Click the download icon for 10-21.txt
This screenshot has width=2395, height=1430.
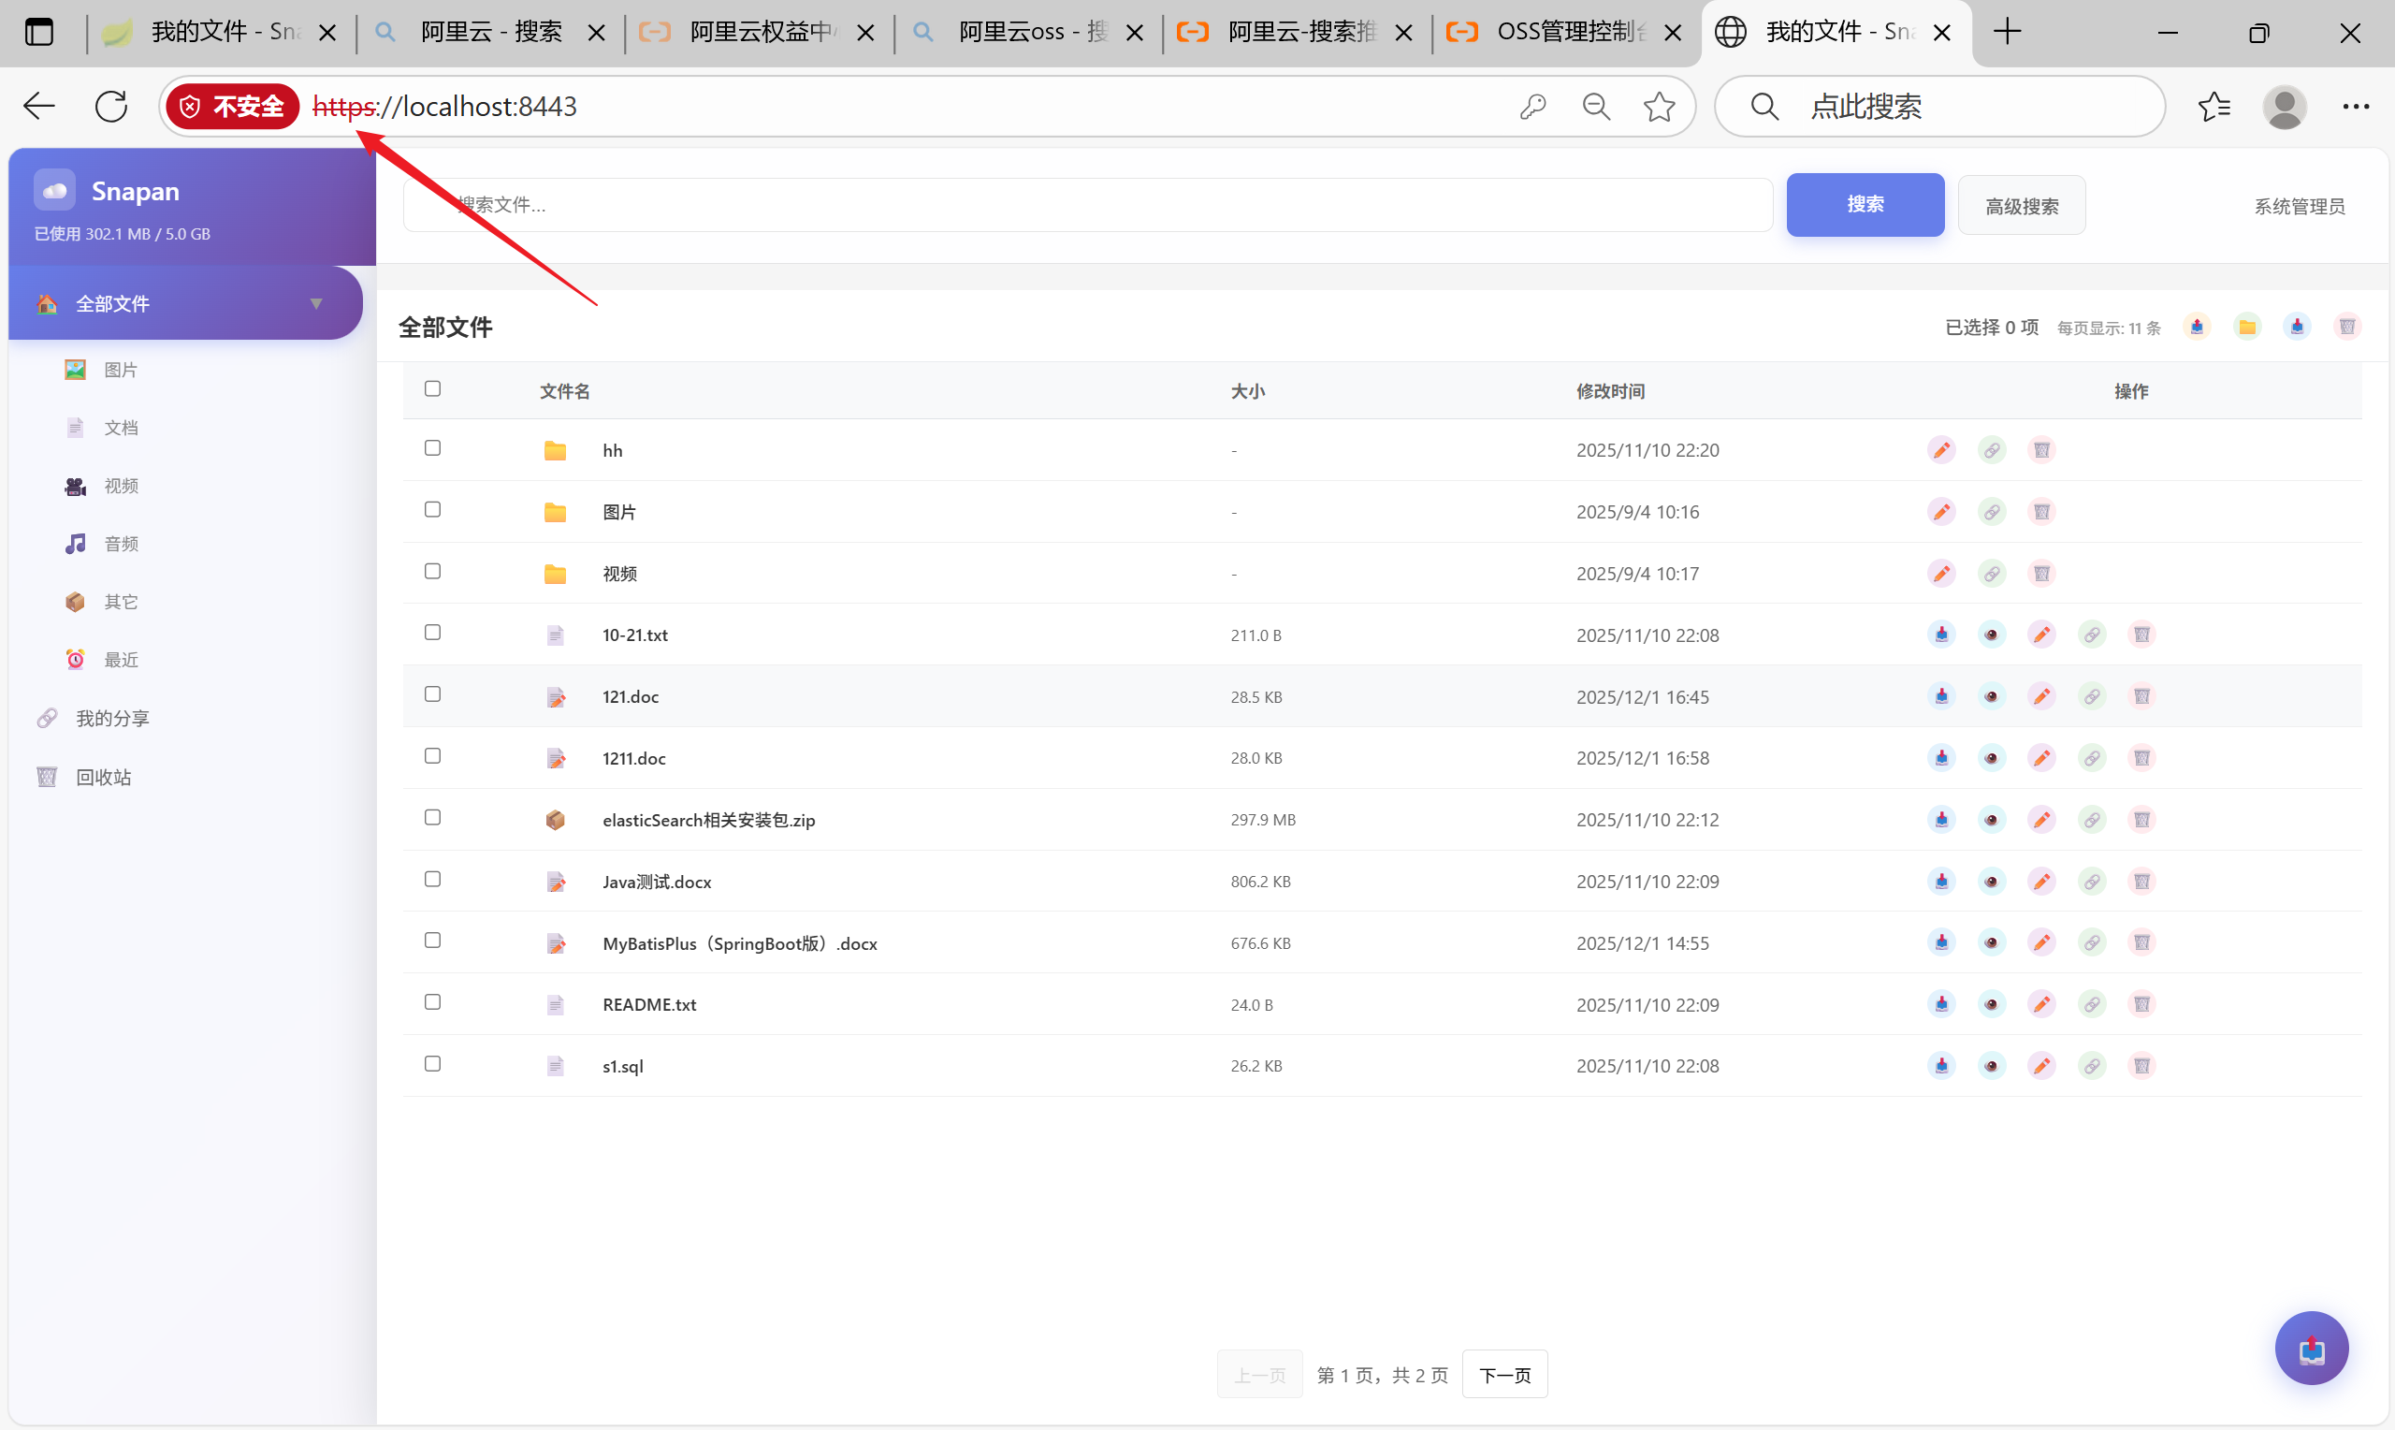coord(1941,635)
